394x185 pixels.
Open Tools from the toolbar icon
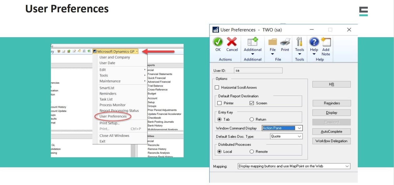pyautogui.click(x=299, y=42)
